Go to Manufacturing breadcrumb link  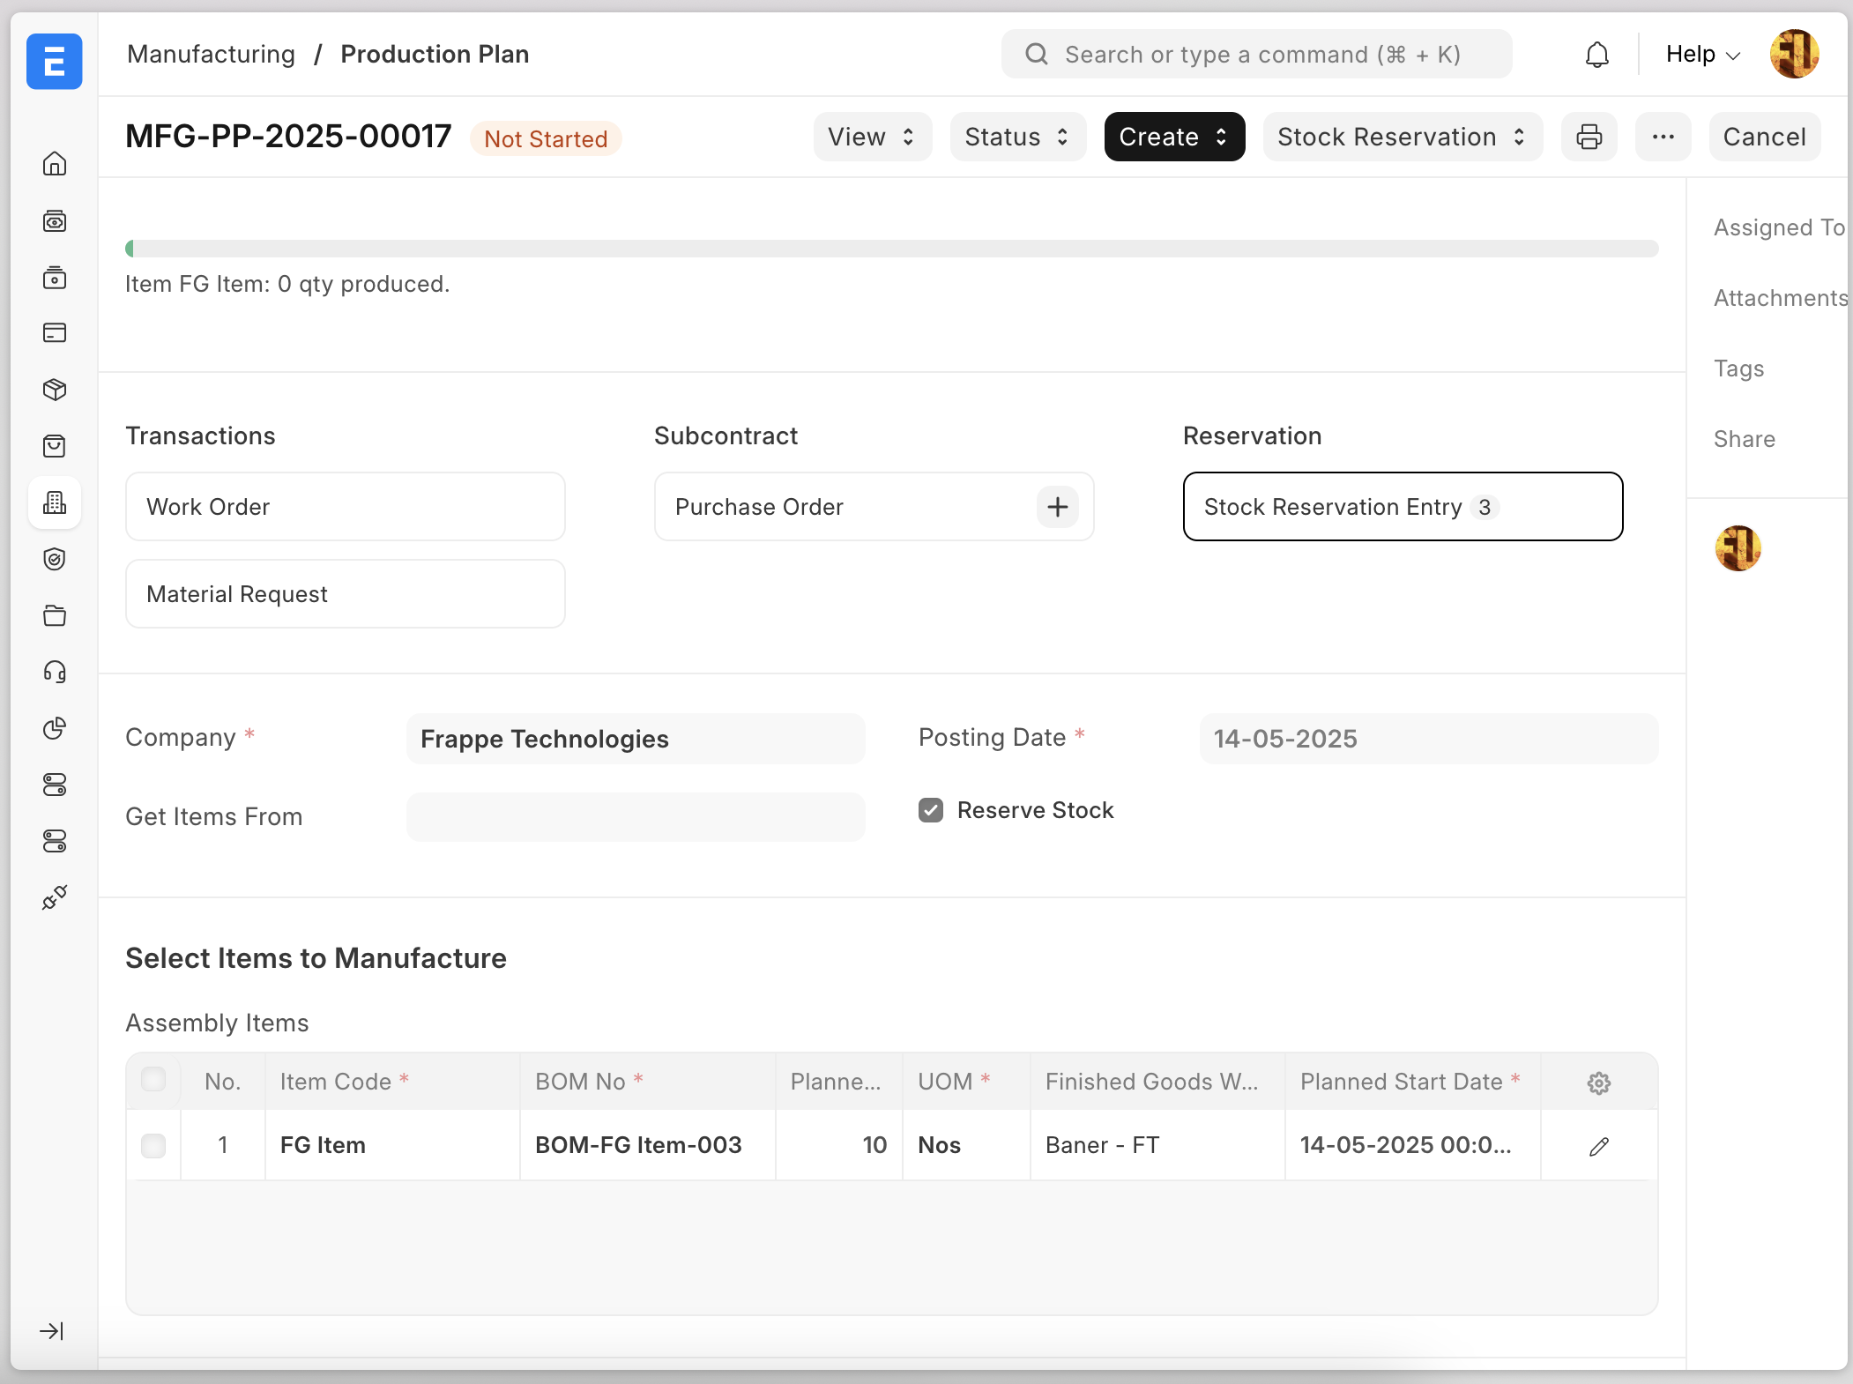pos(211,55)
